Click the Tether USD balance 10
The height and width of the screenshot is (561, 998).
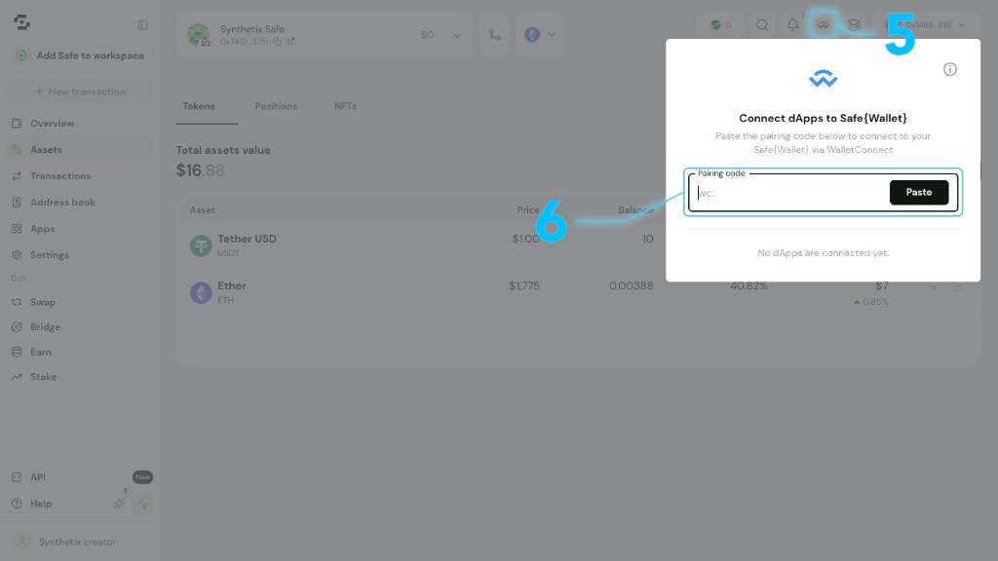pos(647,240)
